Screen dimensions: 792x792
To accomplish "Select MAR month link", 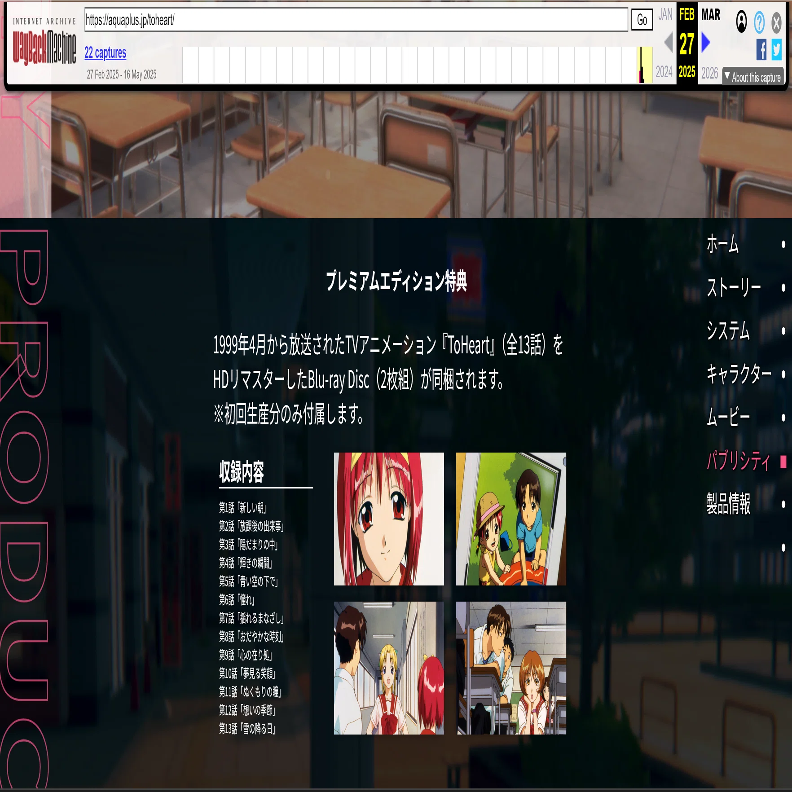I will [x=711, y=15].
